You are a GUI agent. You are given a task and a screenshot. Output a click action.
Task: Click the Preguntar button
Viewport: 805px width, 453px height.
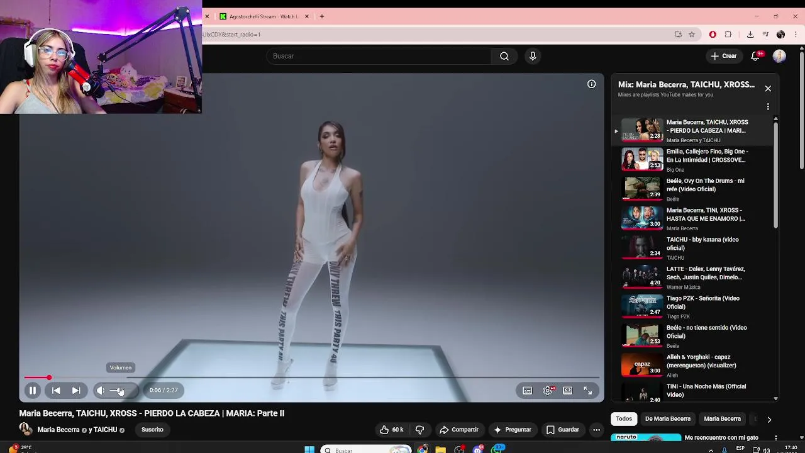pyautogui.click(x=513, y=430)
